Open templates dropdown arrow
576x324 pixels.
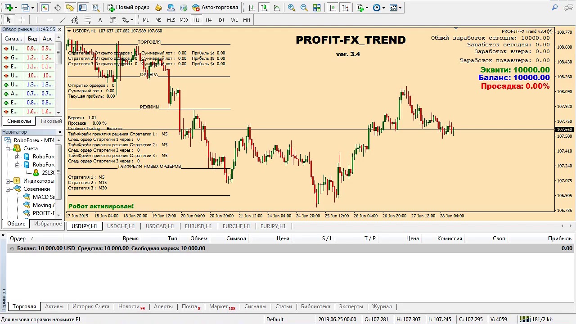point(400,8)
